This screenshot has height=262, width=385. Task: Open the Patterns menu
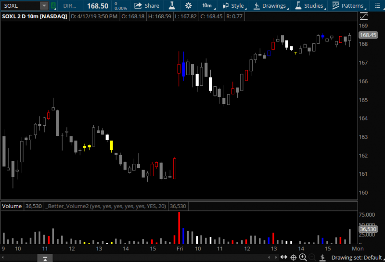click(x=349, y=6)
